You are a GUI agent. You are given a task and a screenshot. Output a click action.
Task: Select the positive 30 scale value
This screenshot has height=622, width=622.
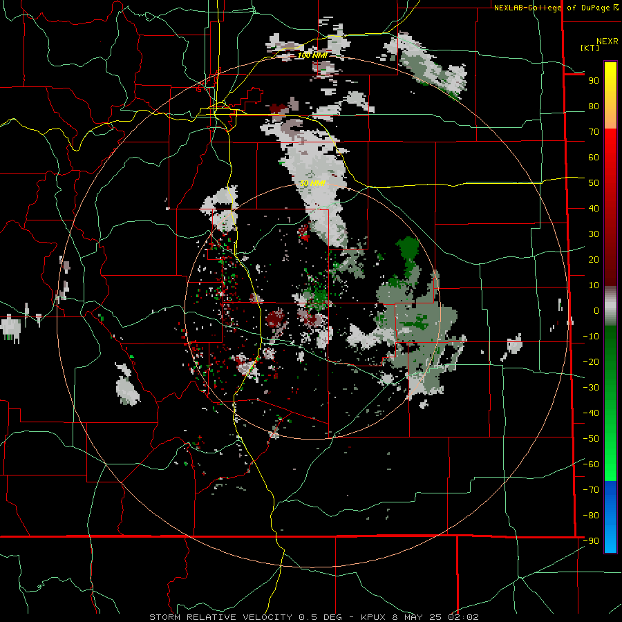(x=594, y=234)
